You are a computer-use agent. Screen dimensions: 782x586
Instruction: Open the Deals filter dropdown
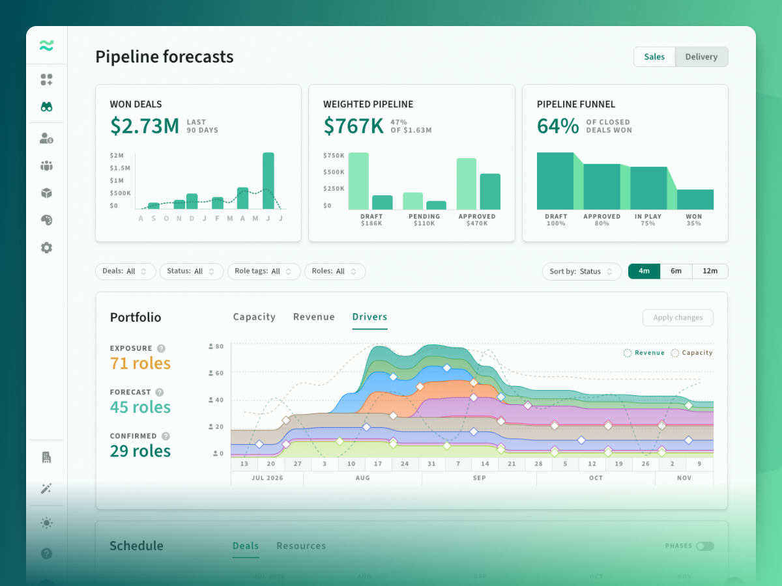coord(125,272)
